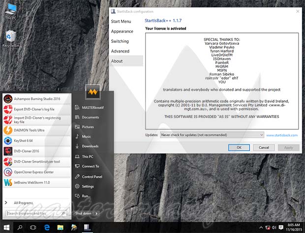Click 'StartIsBack++ 1.1.7' heading
The height and width of the screenshot is (233, 305).
click(163, 21)
